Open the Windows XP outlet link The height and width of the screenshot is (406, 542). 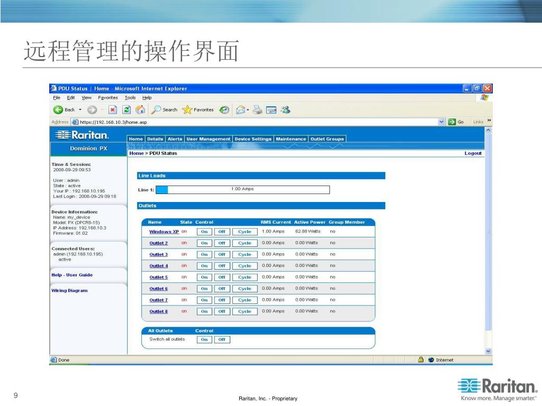[164, 232]
